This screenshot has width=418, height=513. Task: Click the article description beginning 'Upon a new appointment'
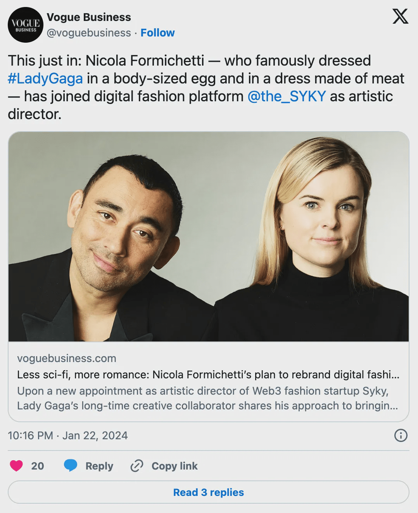point(208,398)
